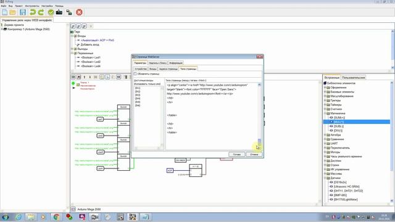The height and width of the screenshot is (222, 395).
Task: Switch to the Адрес страницы tab in dialog
Action: [168, 68]
